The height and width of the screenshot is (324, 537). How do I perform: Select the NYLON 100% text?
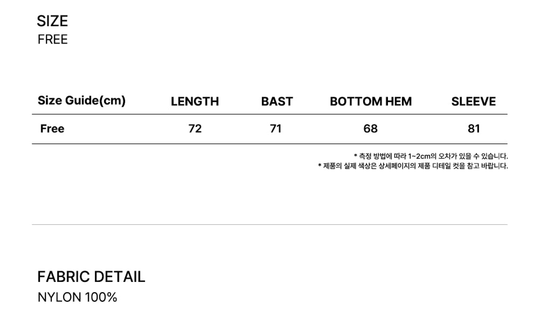(x=77, y=297)
